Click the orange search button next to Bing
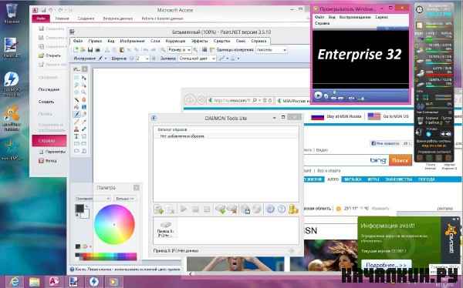The height and width of the screenshot is (288, 463). [400, 160]
